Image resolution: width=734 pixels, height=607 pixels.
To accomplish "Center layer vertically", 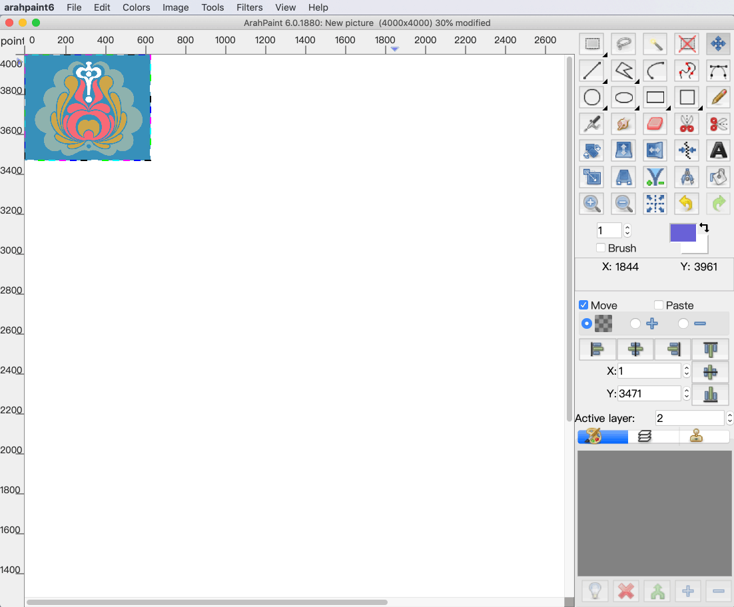I will click(x=710, y=372).
